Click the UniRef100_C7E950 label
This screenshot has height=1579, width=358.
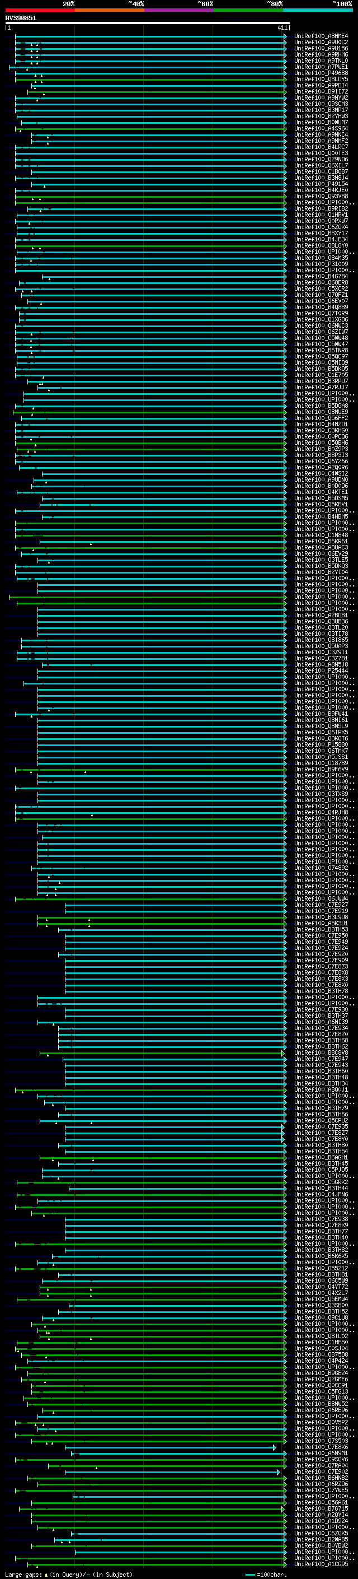click(x=321, y=935)
